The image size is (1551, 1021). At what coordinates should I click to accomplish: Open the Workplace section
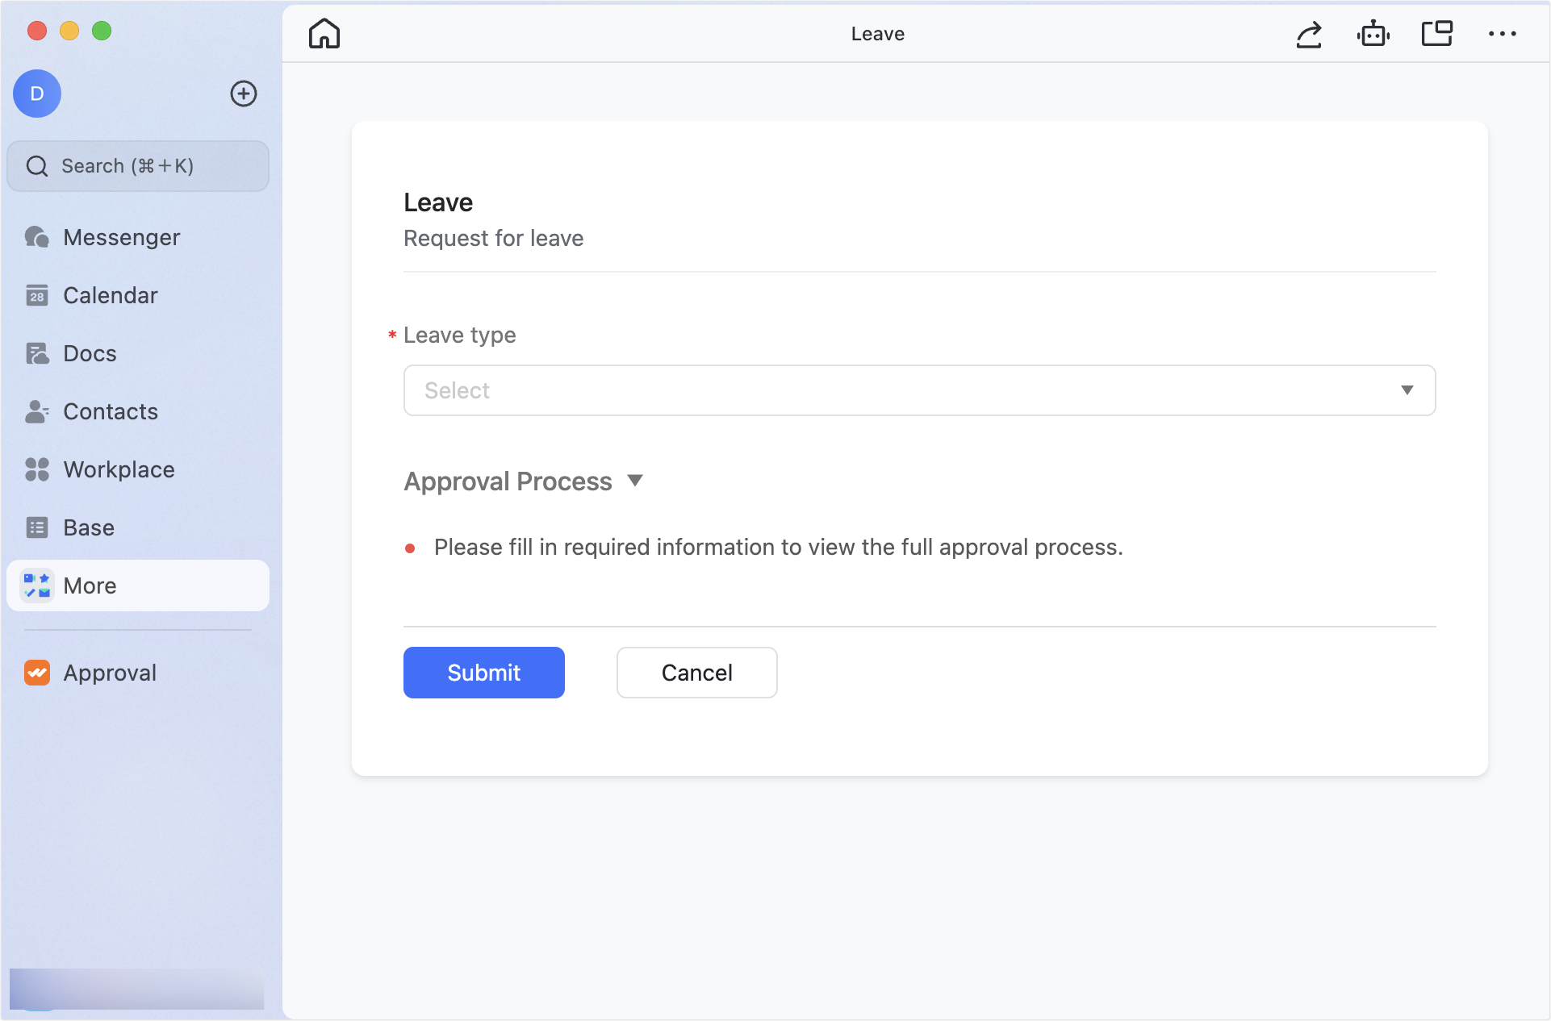coord(119,469)
